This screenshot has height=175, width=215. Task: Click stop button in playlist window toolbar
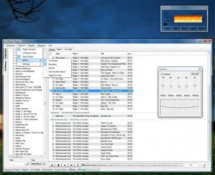point(58,165)
